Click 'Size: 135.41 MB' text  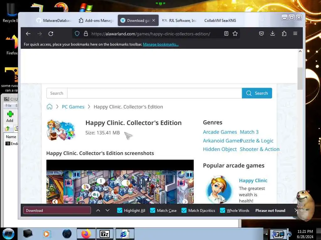click(103, 132)
